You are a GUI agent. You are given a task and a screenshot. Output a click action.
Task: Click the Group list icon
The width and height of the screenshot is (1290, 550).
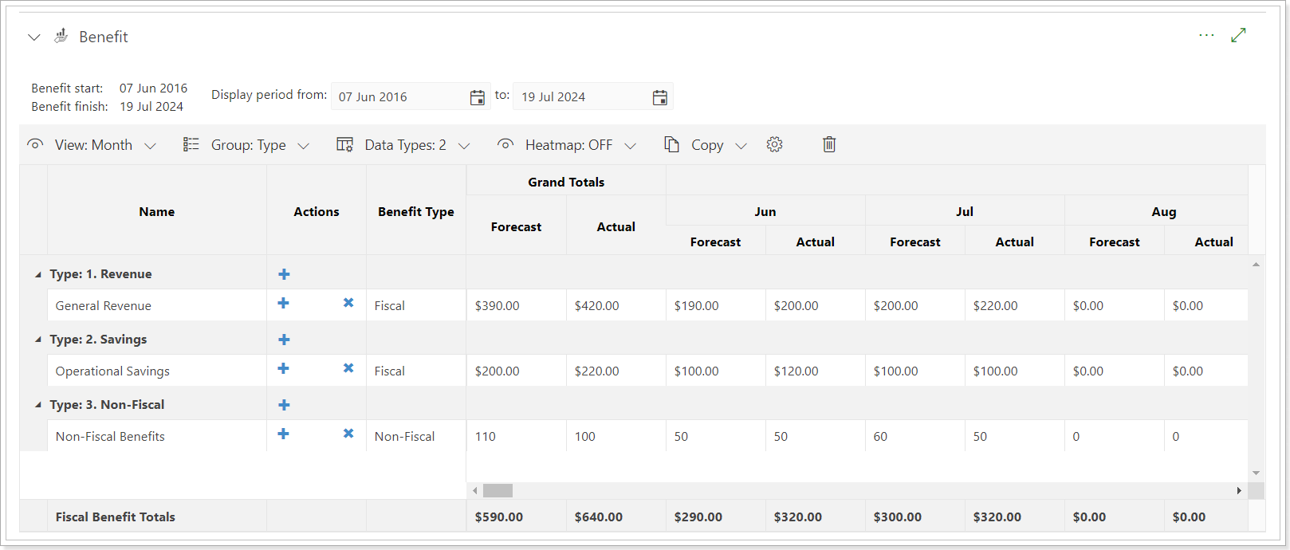(x=191, y=144)
